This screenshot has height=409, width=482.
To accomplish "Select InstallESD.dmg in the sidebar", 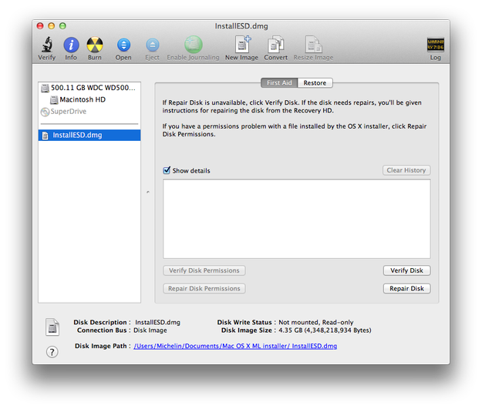I will (x=89, y=135).
